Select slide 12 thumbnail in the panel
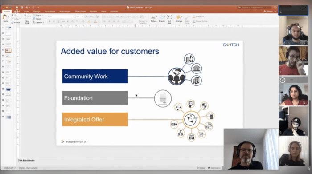The image size is (312, 174). click(x=8, y=89)
